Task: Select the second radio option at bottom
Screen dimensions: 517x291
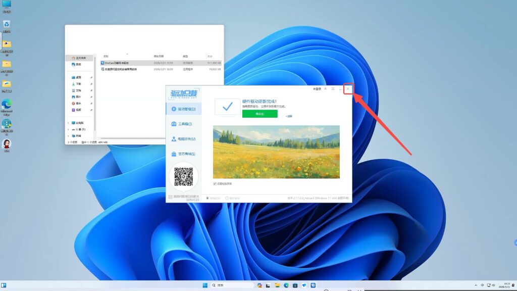Action: (x=227, y=199)
